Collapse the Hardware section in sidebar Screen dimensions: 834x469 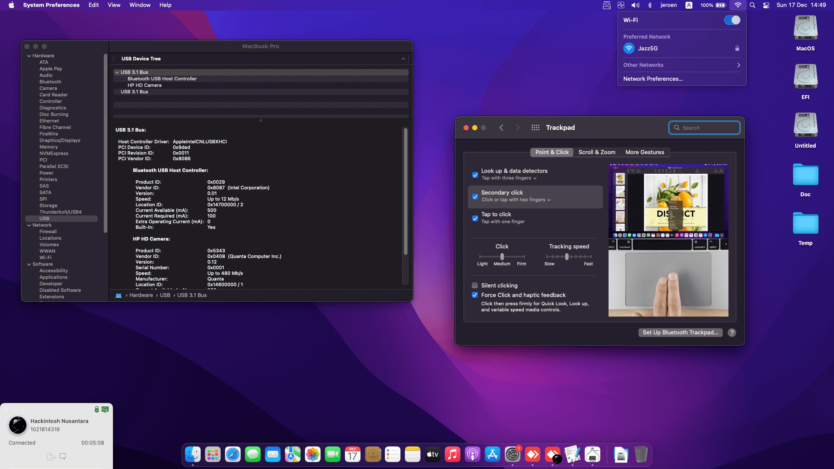[x=29, y=56]
